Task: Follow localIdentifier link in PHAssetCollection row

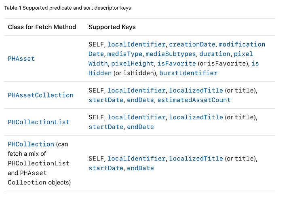Action: pyautogui.click(x=137, y=90)
